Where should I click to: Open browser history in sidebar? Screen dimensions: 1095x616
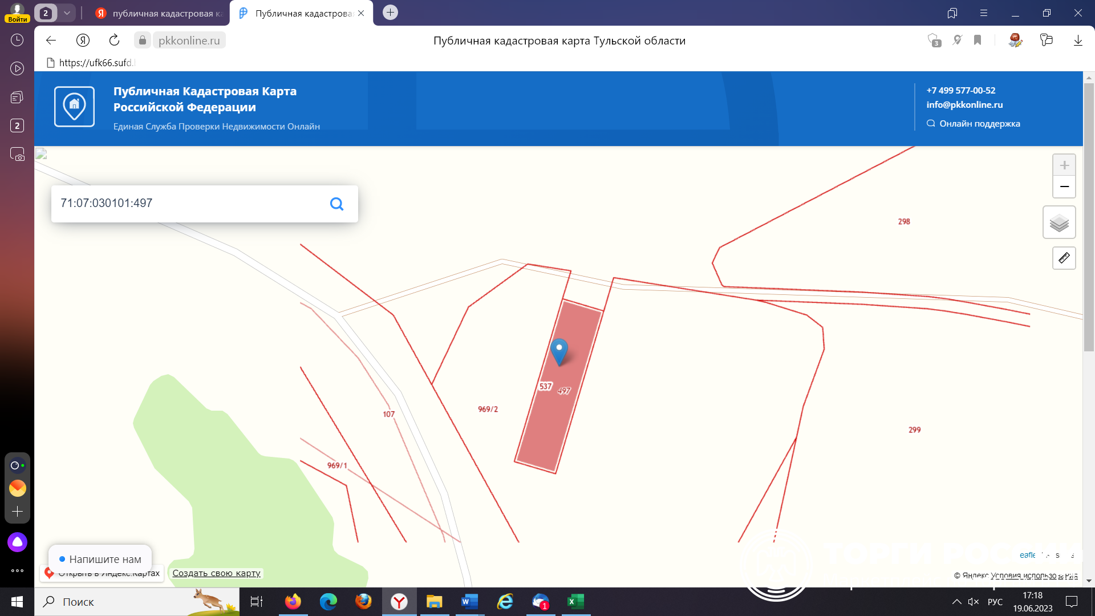pos(17,40)
